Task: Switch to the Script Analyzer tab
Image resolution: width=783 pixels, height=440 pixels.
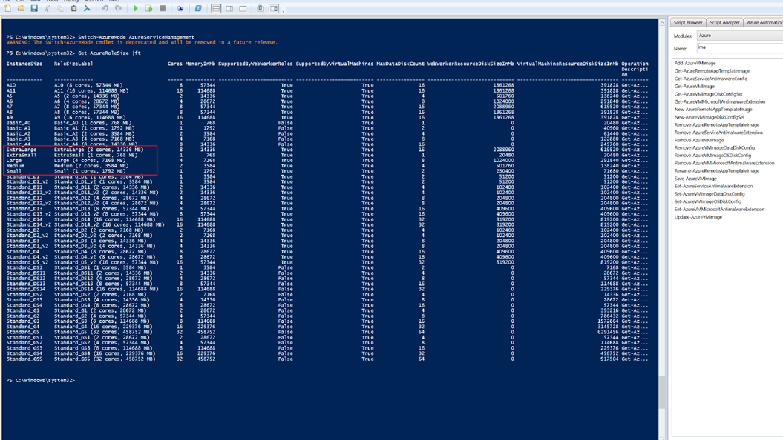Action: pyautogui.click(x=724, y=22)
